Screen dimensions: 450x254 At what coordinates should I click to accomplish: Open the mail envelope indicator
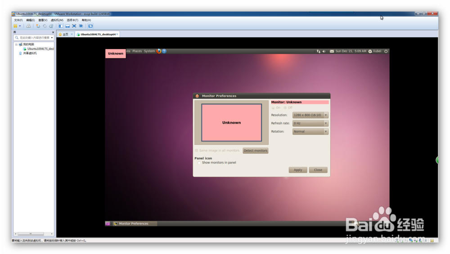coord(332,51)
